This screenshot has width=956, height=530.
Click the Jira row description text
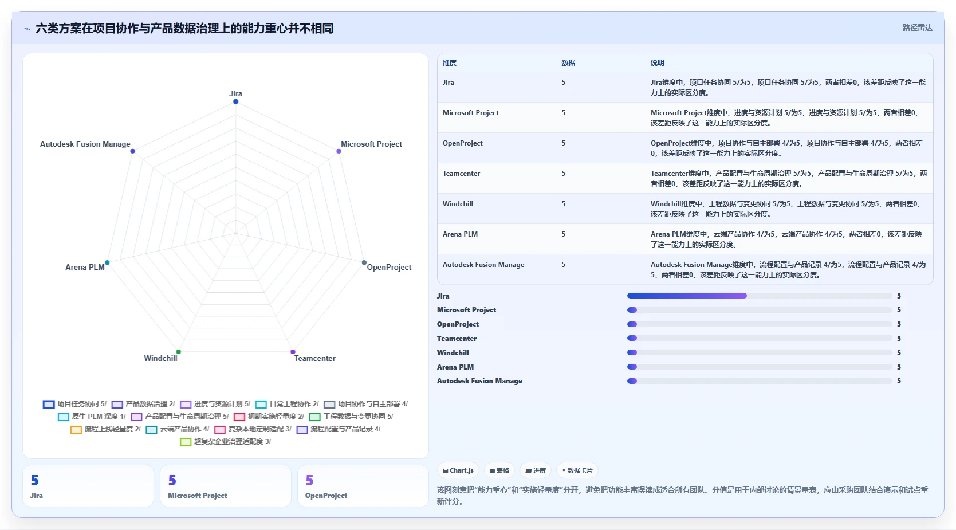point(788,87)
